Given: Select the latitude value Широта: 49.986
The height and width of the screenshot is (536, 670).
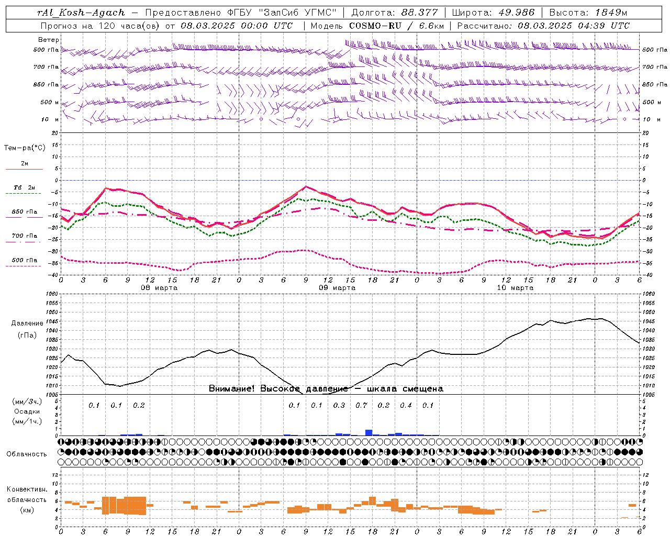Looking at the screenshot, I should (x=493, y=13).
